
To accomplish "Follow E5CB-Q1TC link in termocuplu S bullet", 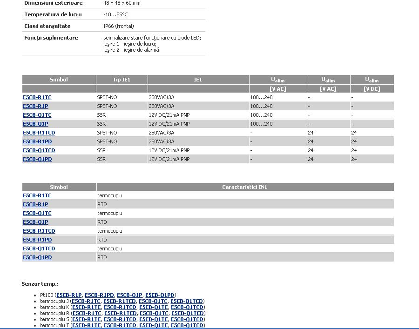I will click(x=154, y=319).
